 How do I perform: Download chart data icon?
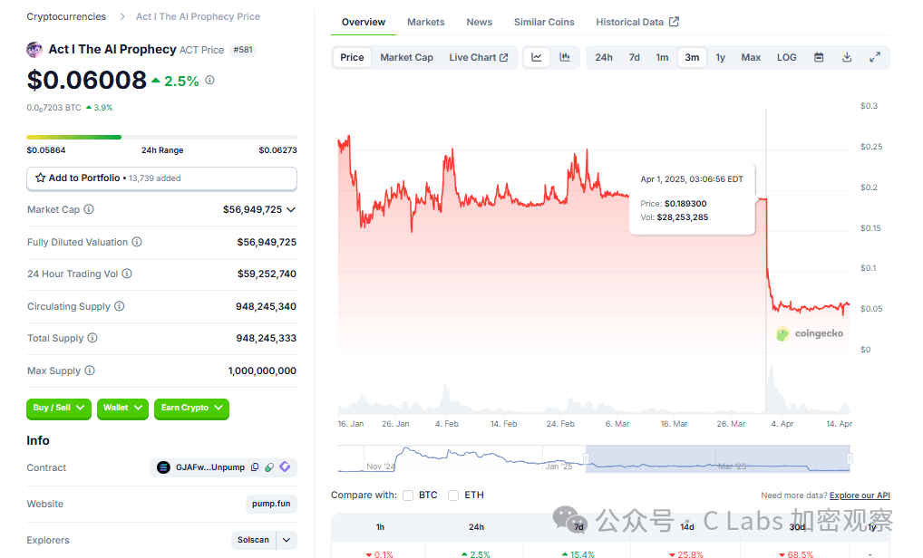tap(847, 57)
